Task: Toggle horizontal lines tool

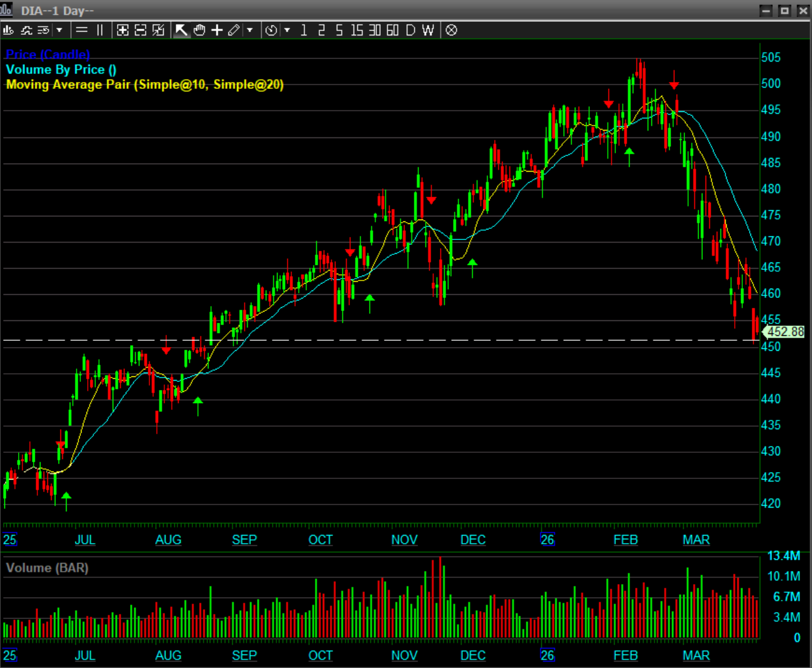Action: point(82,30)
